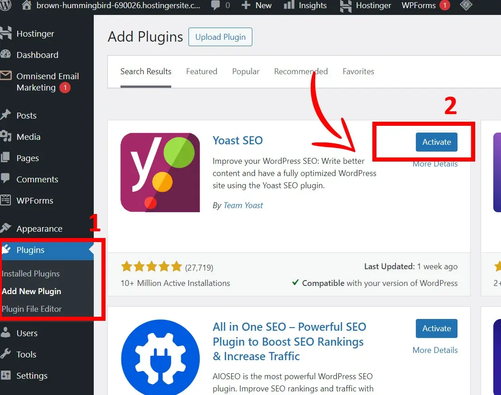Switch to the Featured tab
Image resolution: width=501 pixels, height=395 pixels.
click(202, 71)
